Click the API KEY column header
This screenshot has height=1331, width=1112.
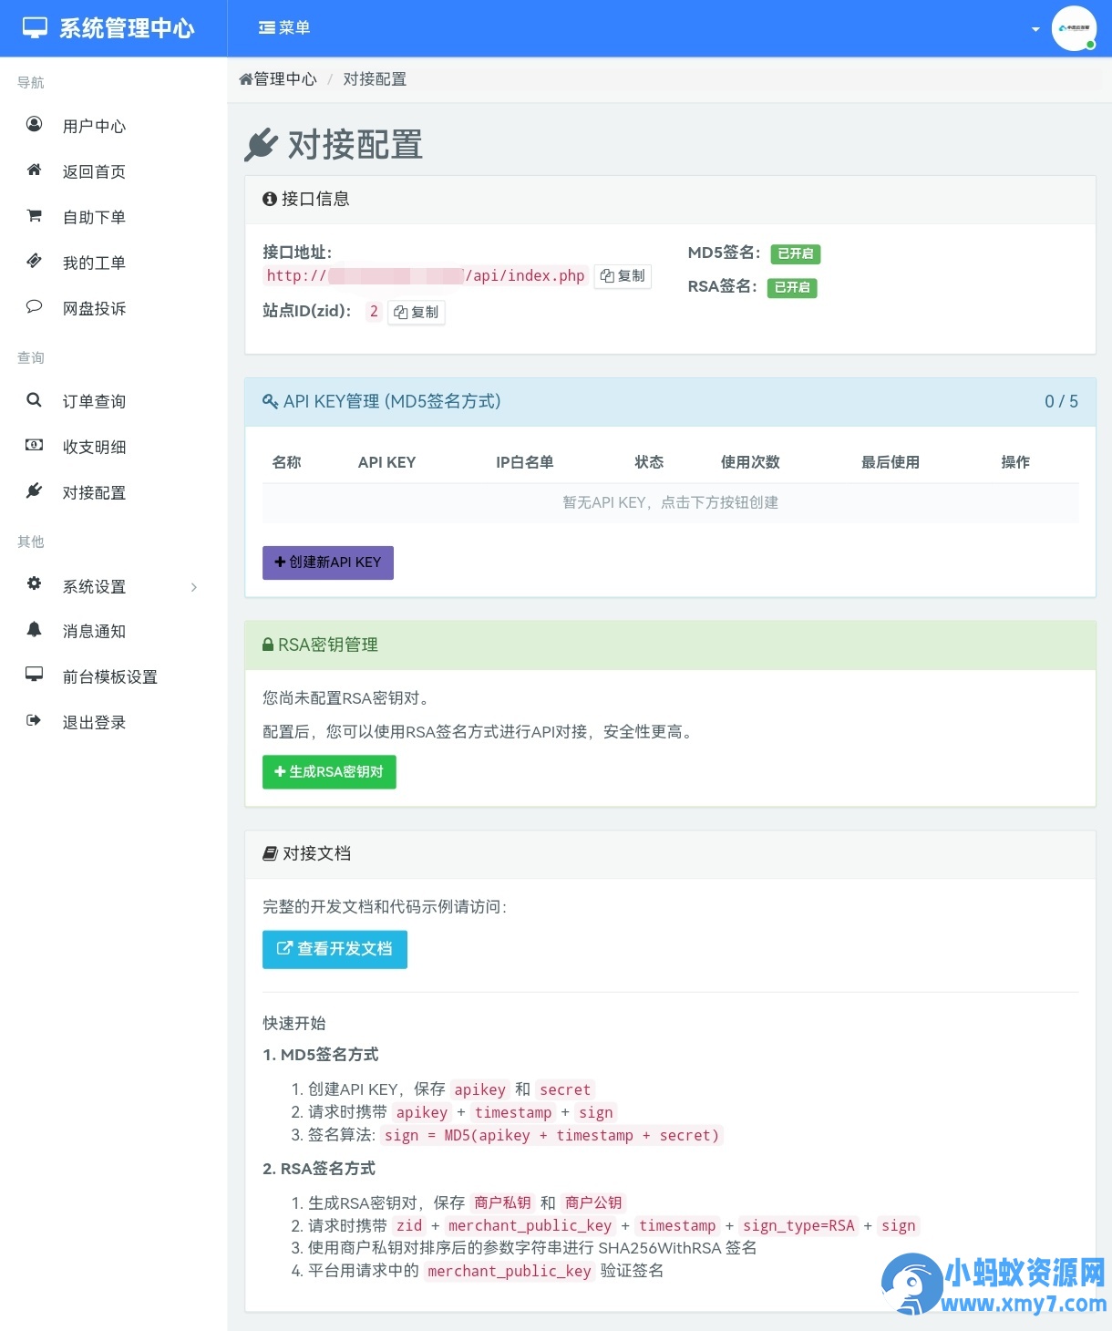pyautogui.click(x=386, y=462)
